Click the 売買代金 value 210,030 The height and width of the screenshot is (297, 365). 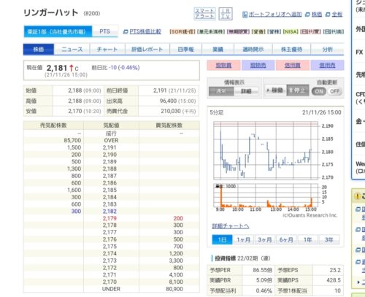tap(170, 111)
